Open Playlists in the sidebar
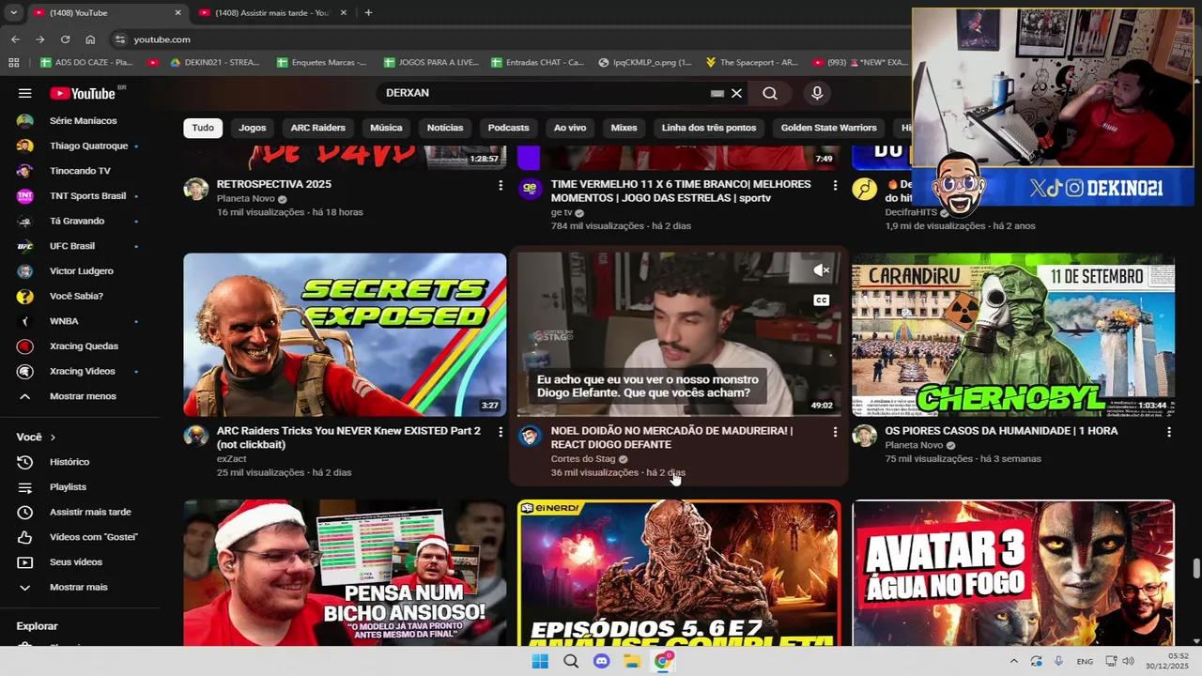 (x=68, y=487)
